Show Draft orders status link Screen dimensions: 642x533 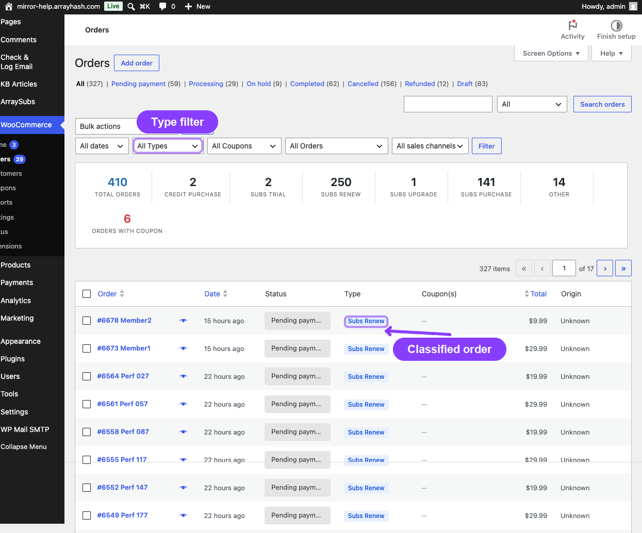[465, 84]
